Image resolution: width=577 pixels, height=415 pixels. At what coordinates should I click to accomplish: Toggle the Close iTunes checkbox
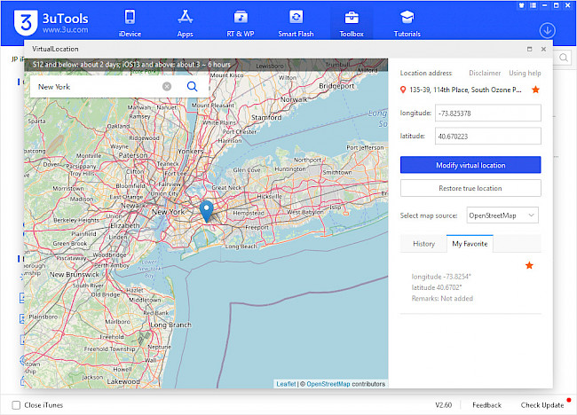tap(16, 405)
